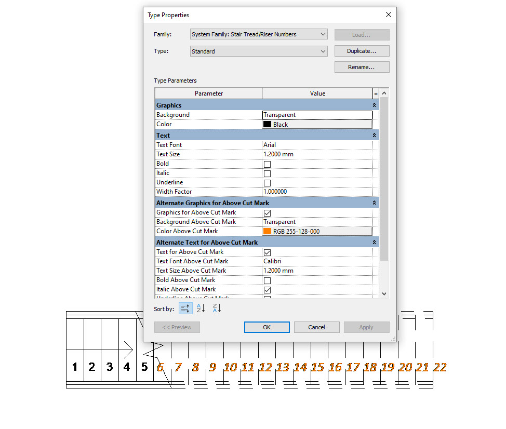Click the Rename button
This screenshot has height=429, width=506.
362,66
